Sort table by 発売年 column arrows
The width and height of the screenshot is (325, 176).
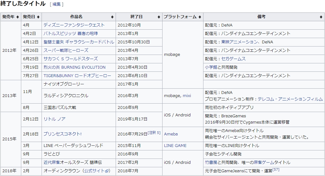[x=17, y=17]
